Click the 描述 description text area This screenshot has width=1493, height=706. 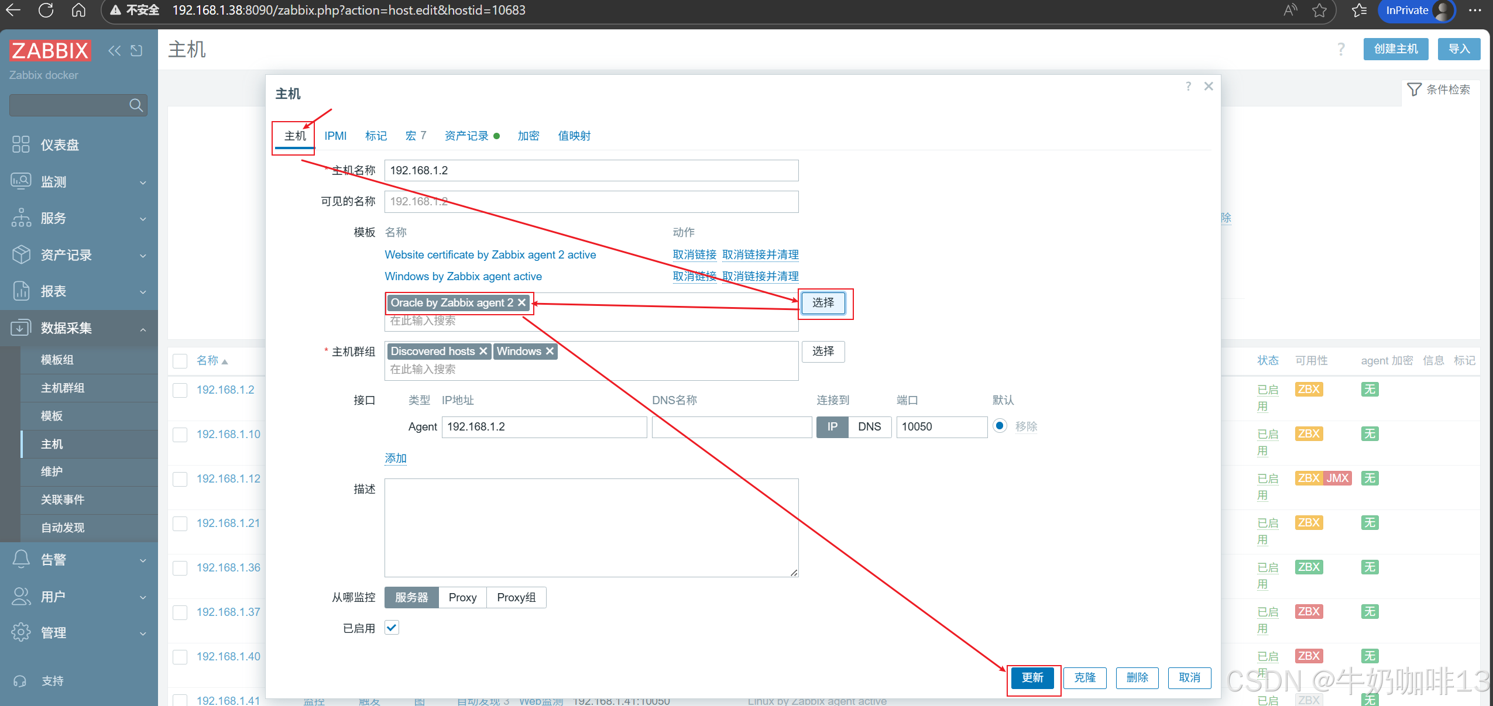pos(591,528)
